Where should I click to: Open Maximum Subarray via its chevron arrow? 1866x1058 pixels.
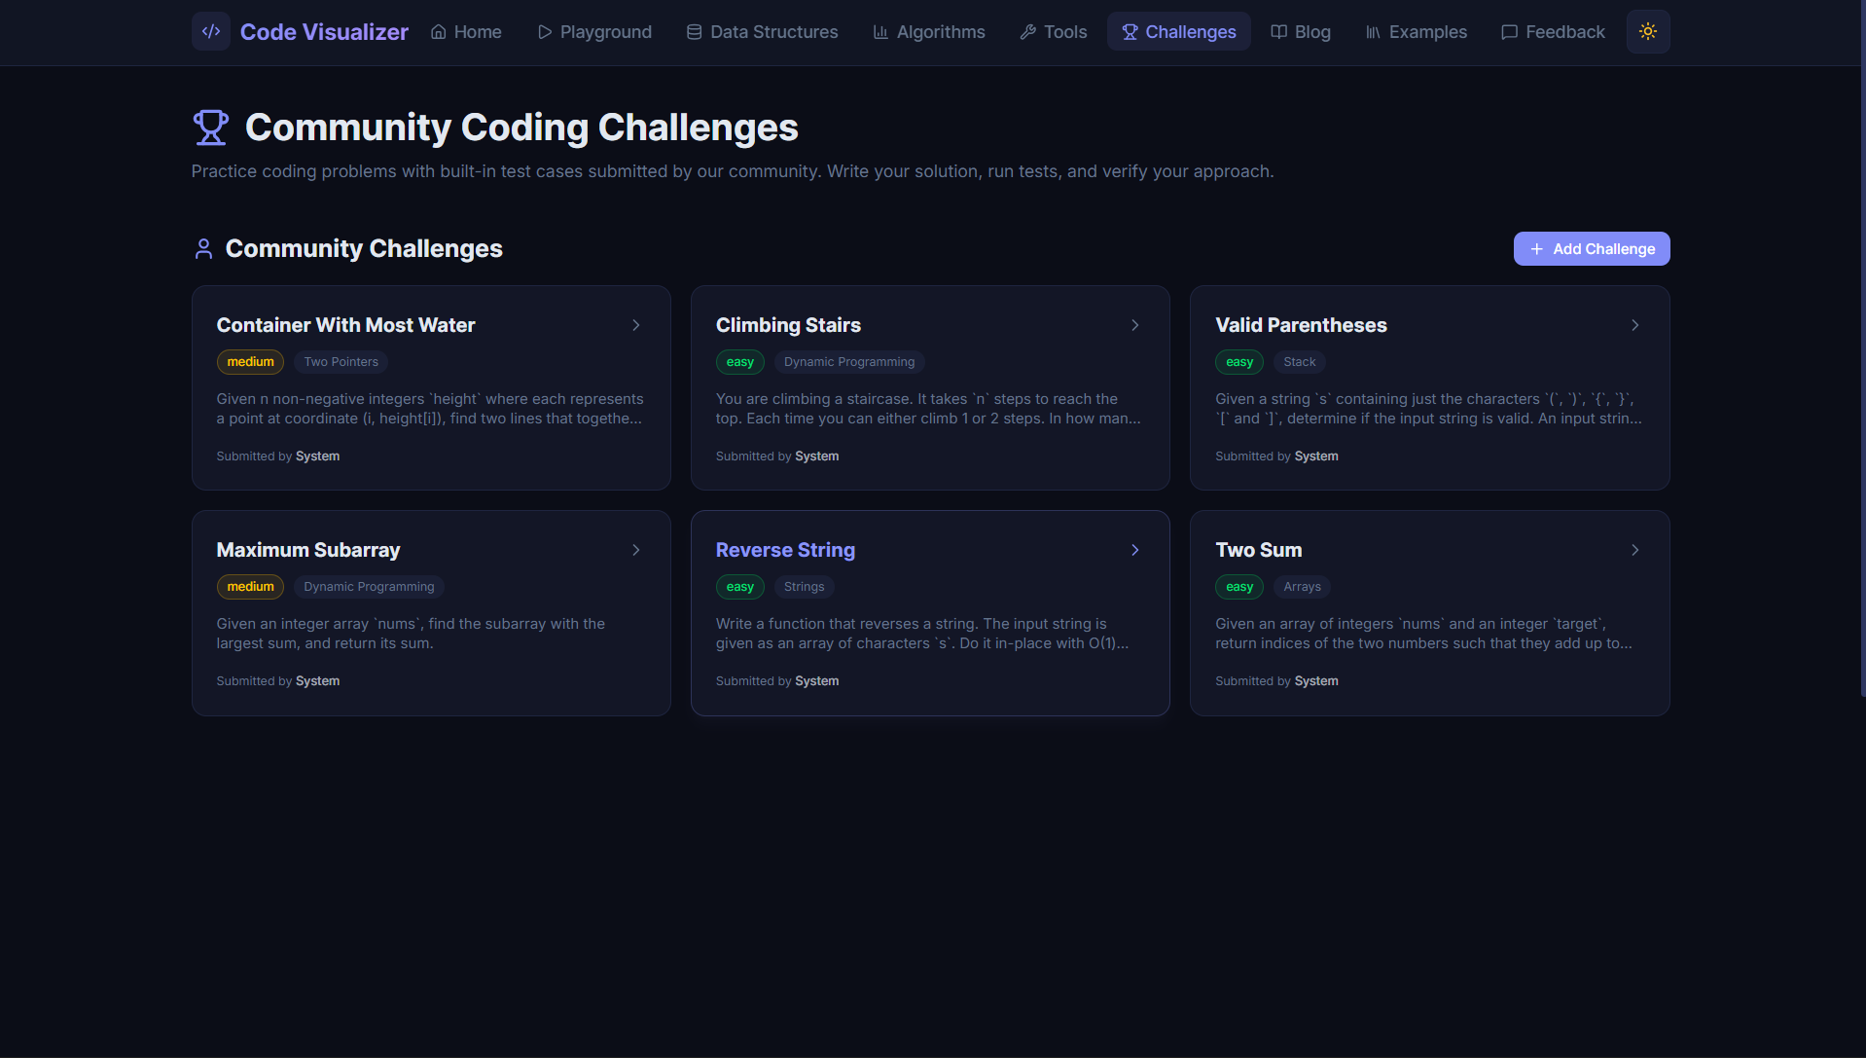636,550
